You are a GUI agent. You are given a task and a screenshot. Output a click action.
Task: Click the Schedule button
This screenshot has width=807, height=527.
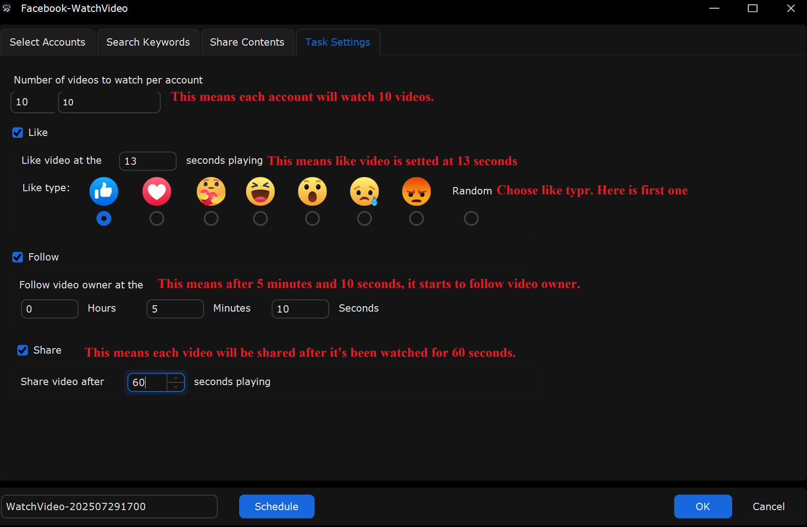(277, 506)
